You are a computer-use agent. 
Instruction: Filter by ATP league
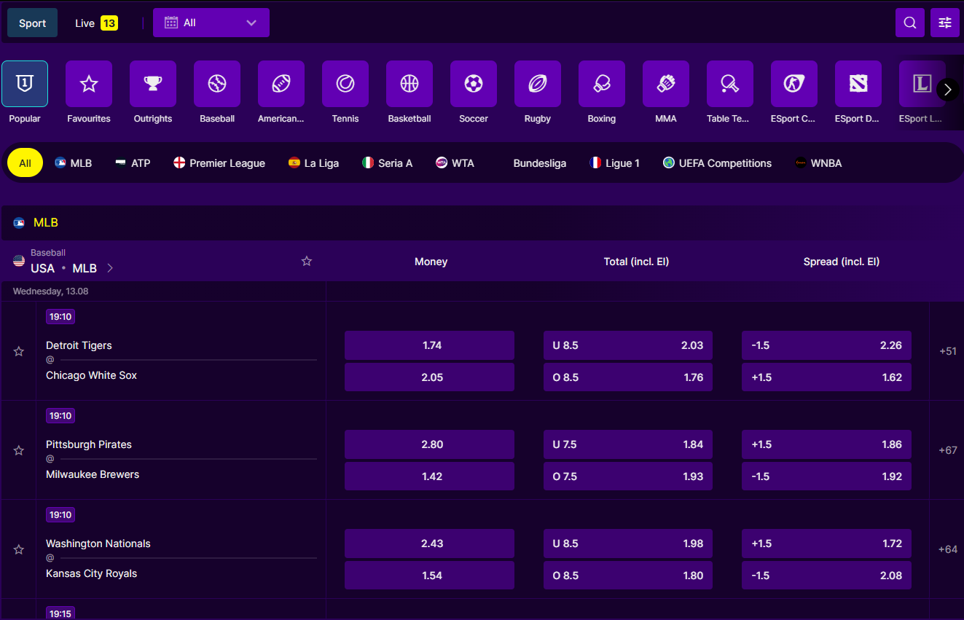(x=133, y=163)
